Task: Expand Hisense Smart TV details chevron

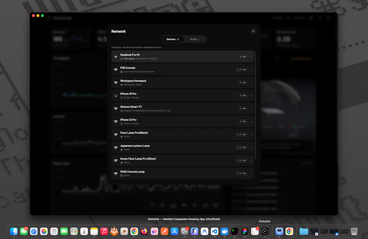Action: tap(251, 108)
